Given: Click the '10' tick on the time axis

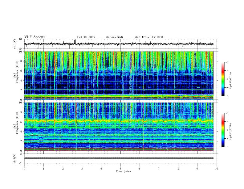Looking at the screenshot, I should pyautogui.click(x=217, y=169).
